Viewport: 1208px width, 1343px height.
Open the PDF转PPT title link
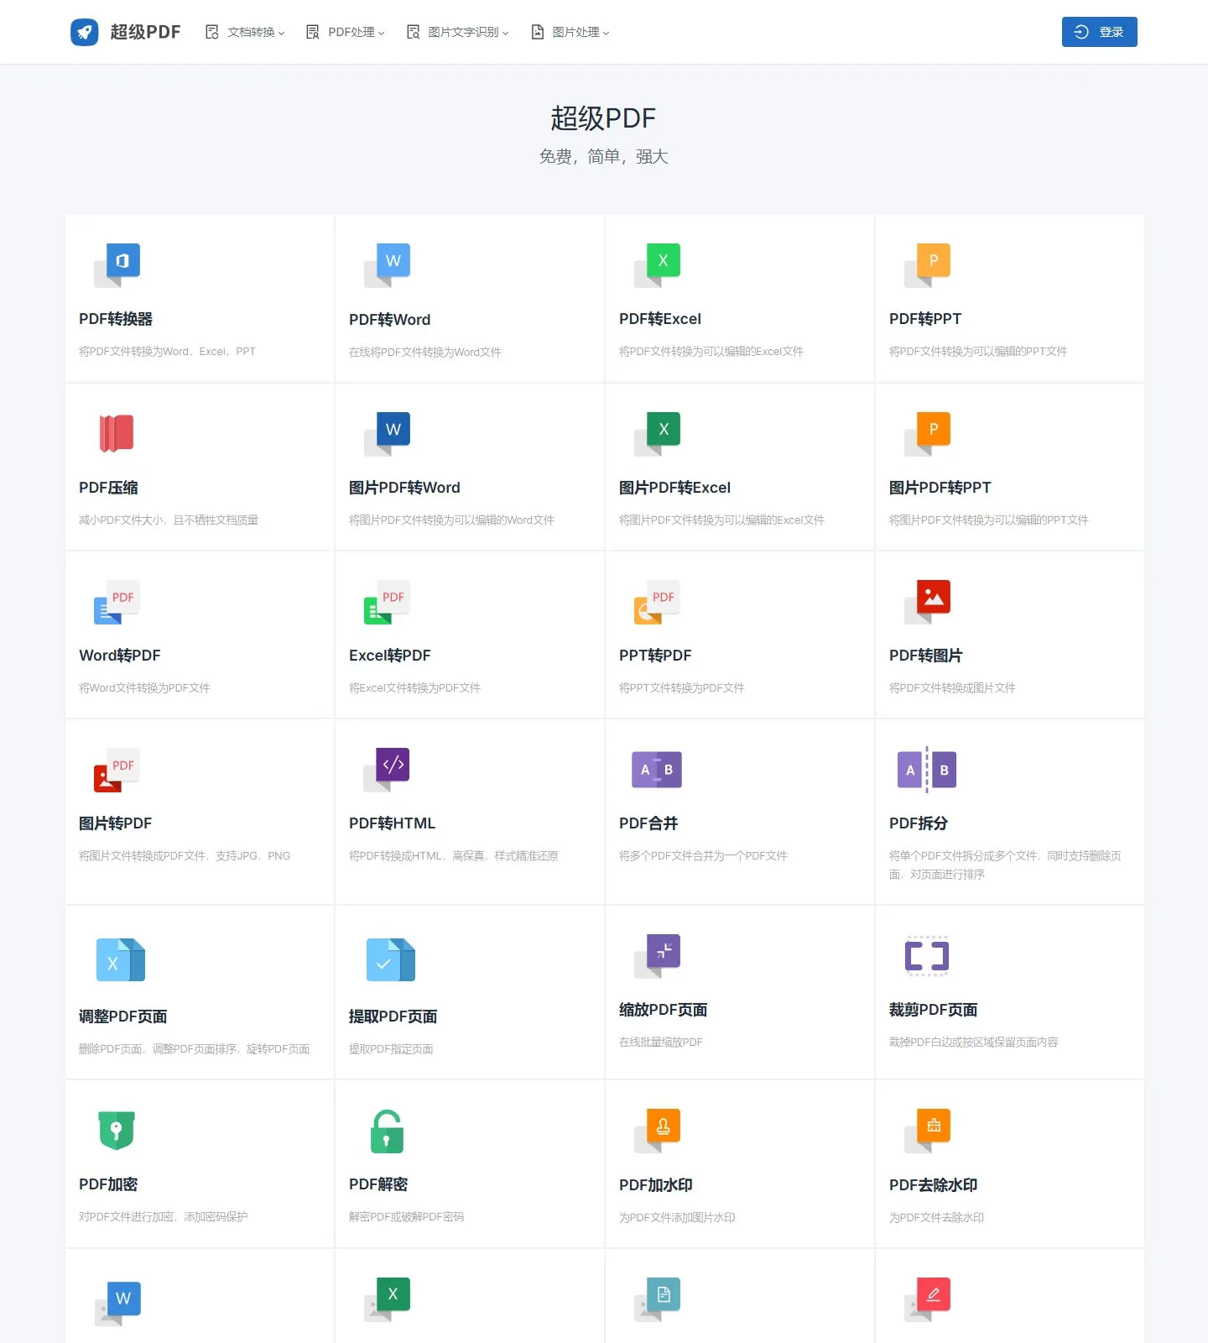924,319
